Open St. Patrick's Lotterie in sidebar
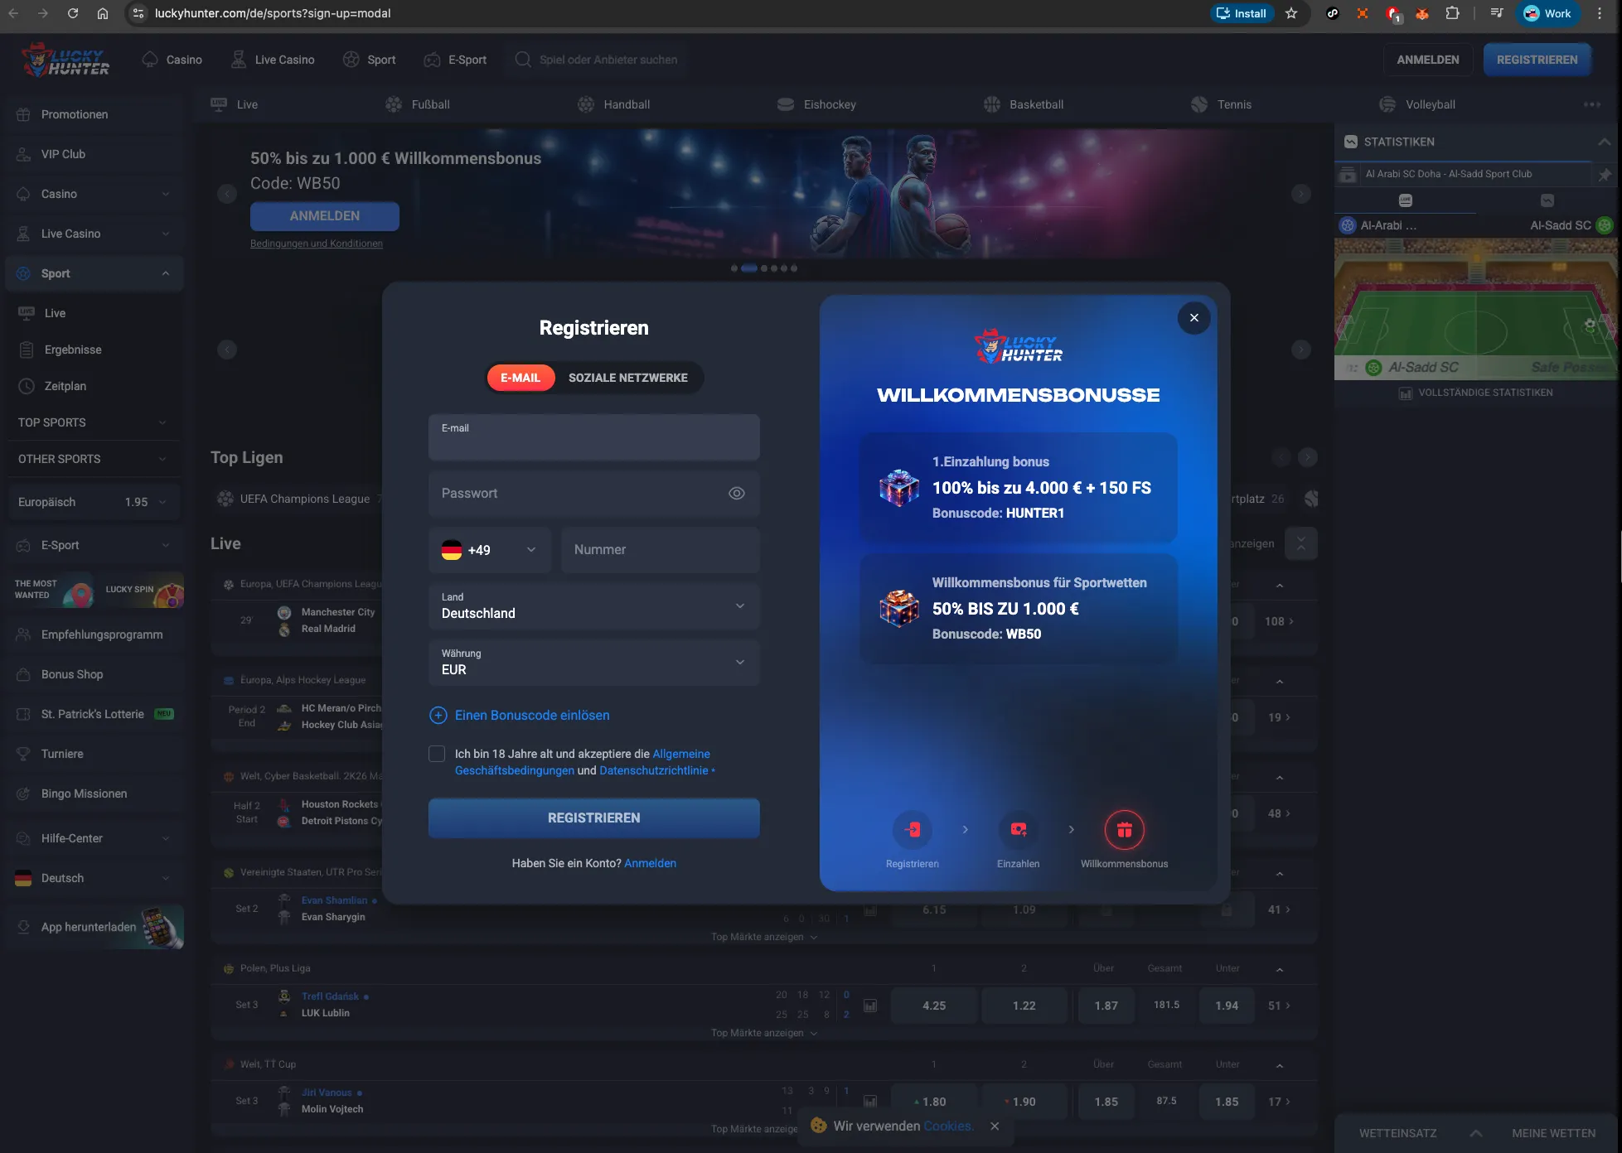This screenshot has height=1153, width=1622. pos(94,714)
